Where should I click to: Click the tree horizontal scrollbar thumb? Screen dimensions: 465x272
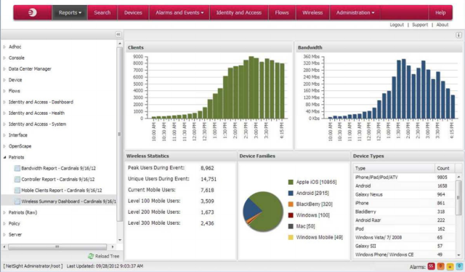pyautogui.click(x=57, y=247)
